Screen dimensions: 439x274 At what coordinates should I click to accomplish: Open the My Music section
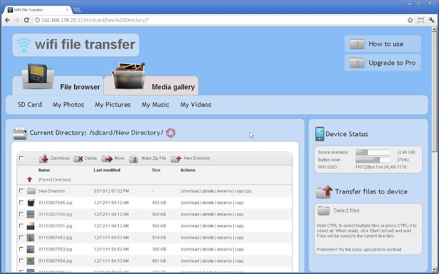click(155, 105)
